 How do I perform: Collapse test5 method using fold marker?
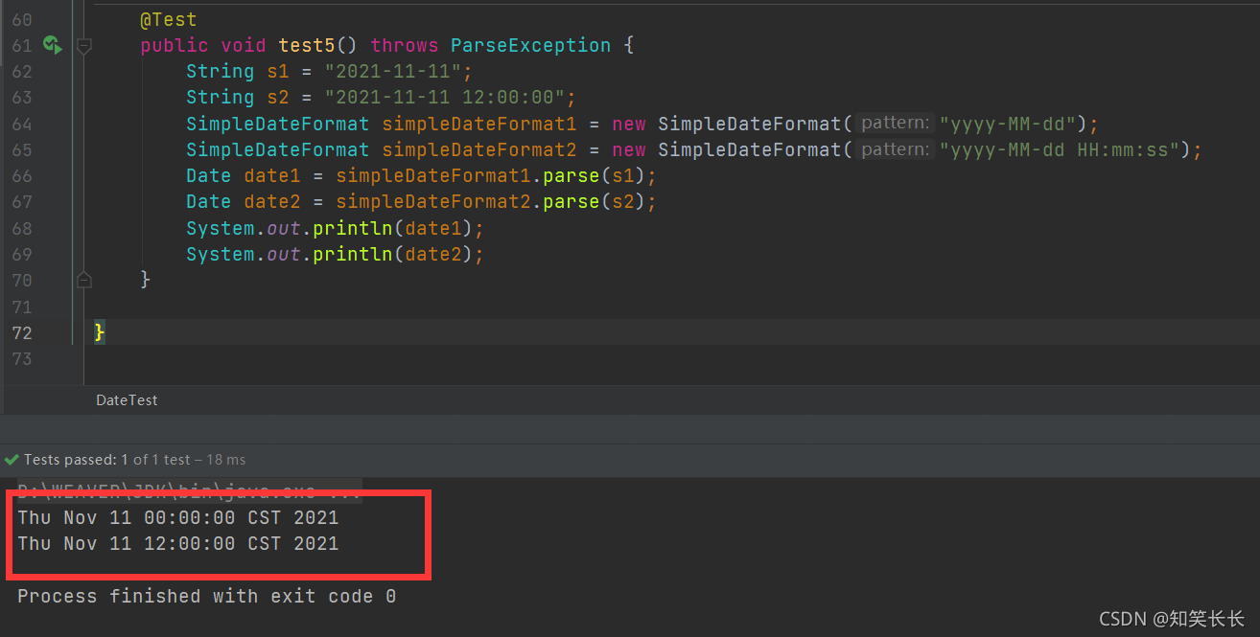click(84, 45)
